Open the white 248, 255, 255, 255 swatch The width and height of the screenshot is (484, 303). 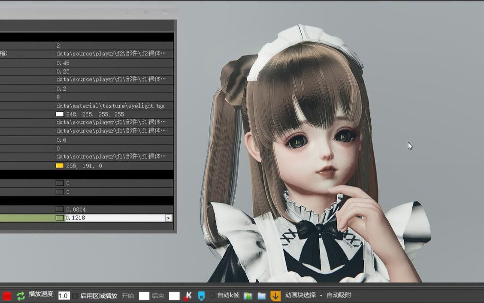tap(60, 114)
